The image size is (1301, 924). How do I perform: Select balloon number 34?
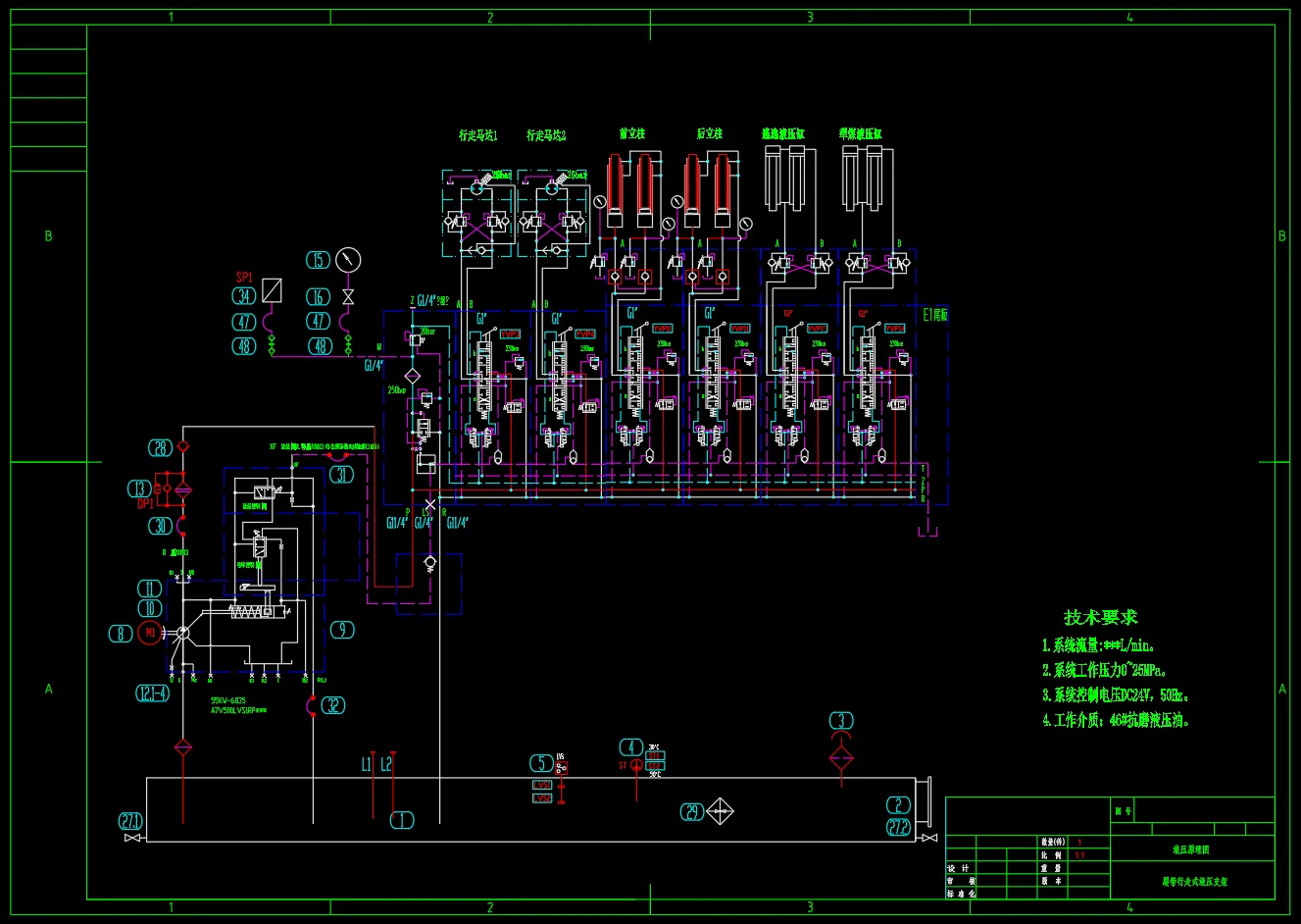pyautogui.click(x=244, y=295)
